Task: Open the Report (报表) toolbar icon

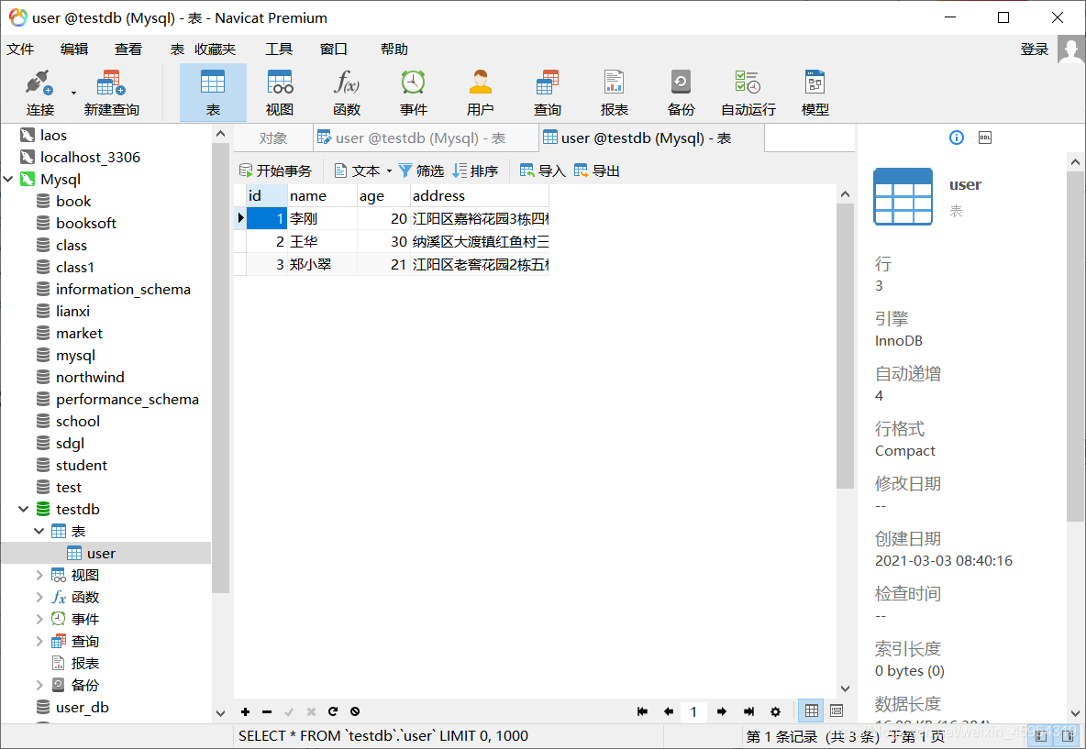Action: point(615,92)
